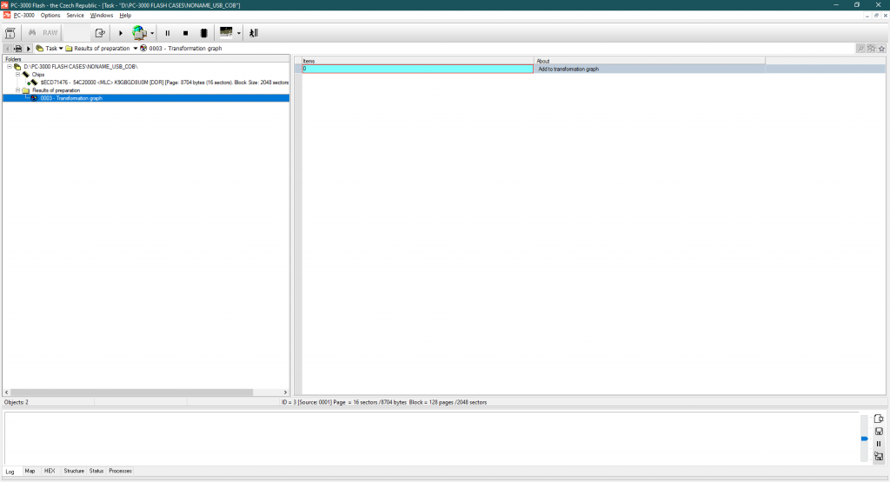Click the exit door icon in the toolbar
This screenshot has width=890, height=482.
[254, 33]
